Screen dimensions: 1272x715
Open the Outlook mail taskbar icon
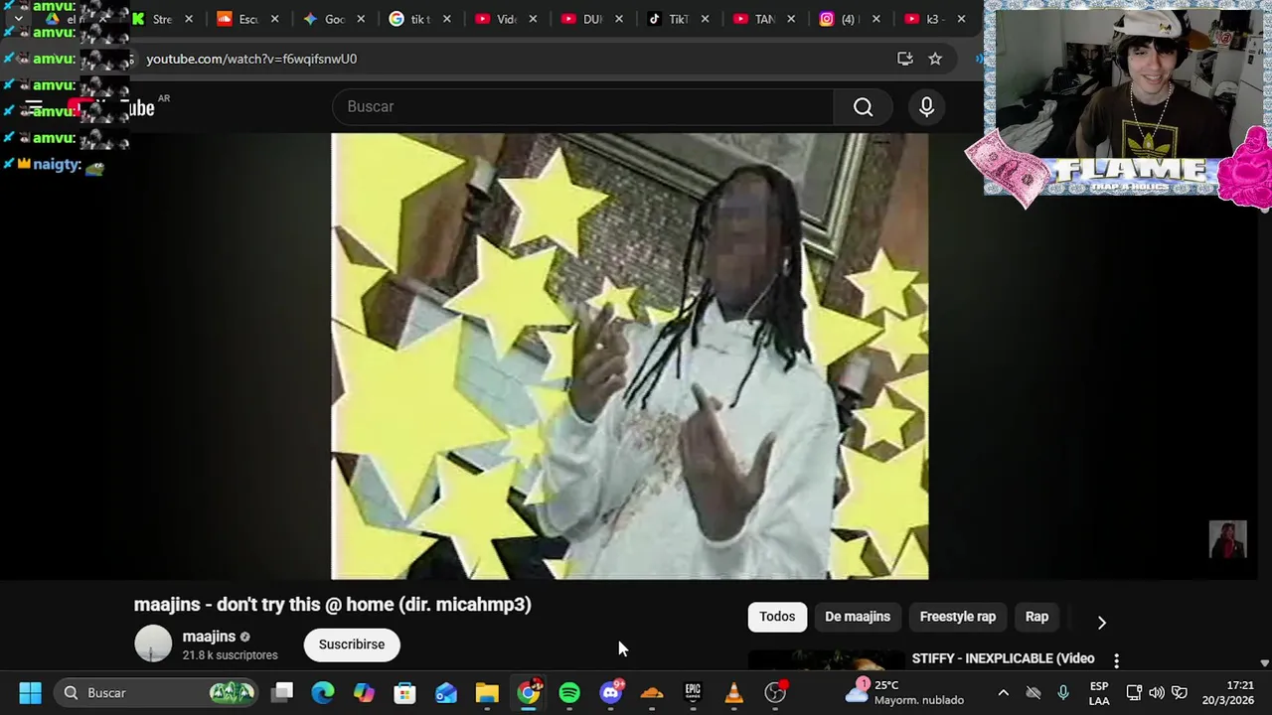pyautogui.click(x=446, y=692)
